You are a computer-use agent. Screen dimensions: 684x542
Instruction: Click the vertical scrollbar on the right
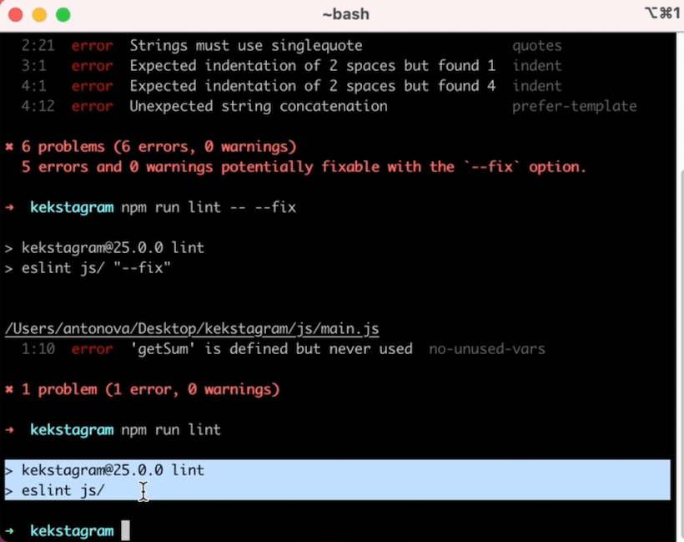tap(676, 334)
